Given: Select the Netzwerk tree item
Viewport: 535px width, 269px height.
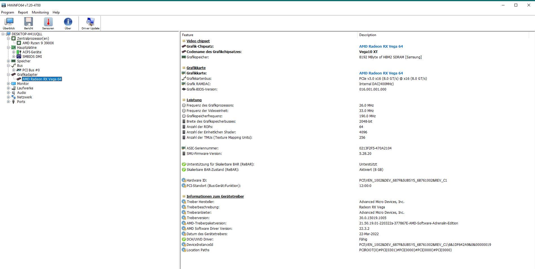Looking at the screenshot, I should (24, 97).
